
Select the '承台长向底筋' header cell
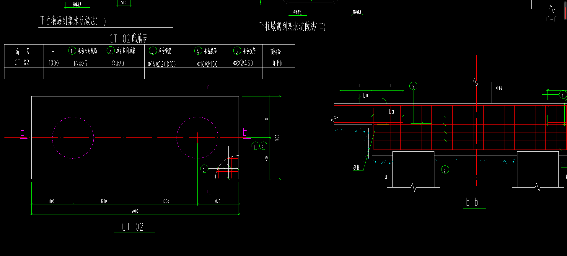[86, 50]
